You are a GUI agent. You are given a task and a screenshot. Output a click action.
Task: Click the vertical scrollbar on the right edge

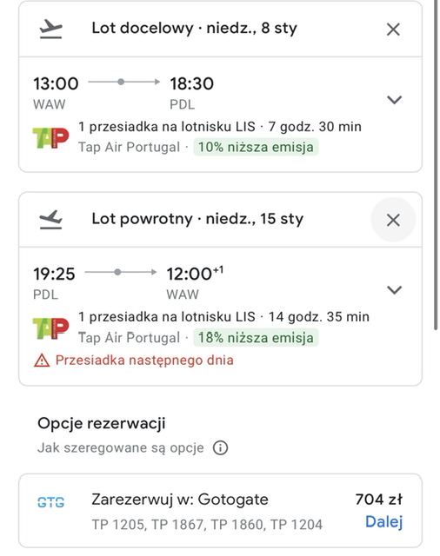(436, 165)
